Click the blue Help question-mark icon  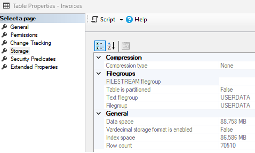129,20
